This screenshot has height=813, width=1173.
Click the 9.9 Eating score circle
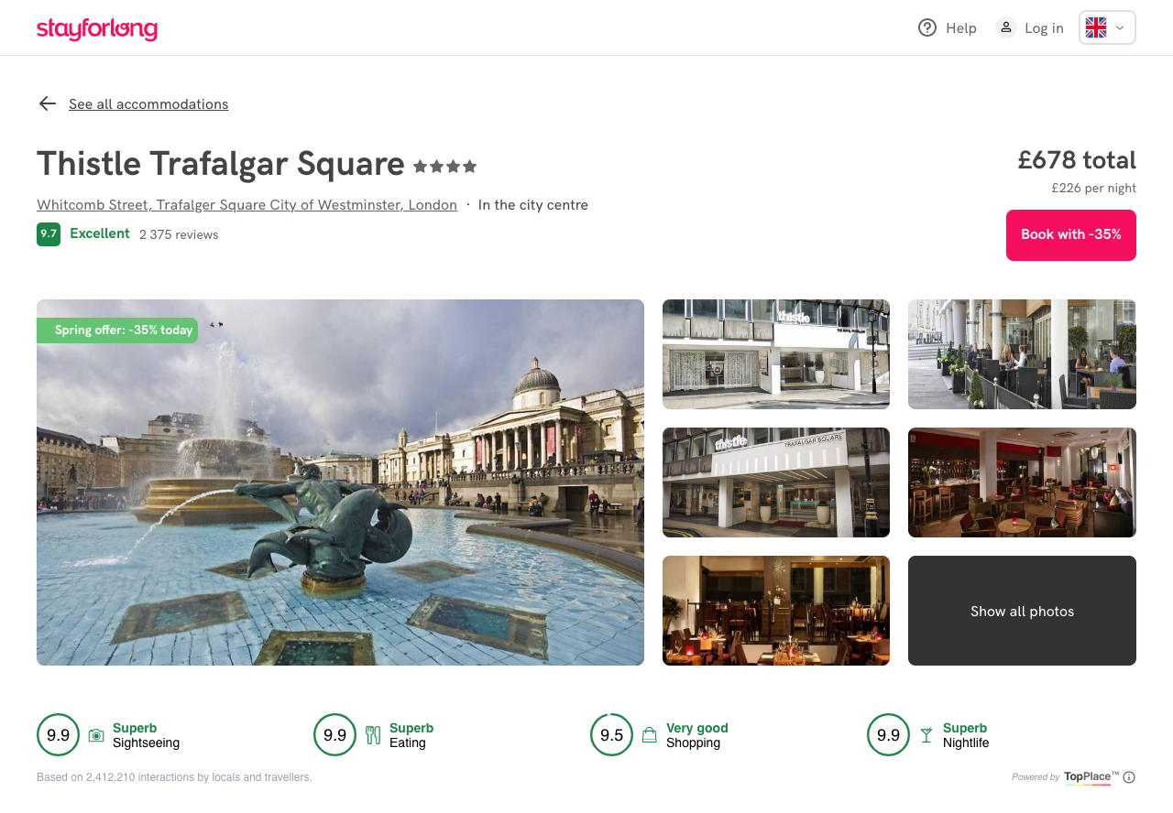[x=335, y=735]
